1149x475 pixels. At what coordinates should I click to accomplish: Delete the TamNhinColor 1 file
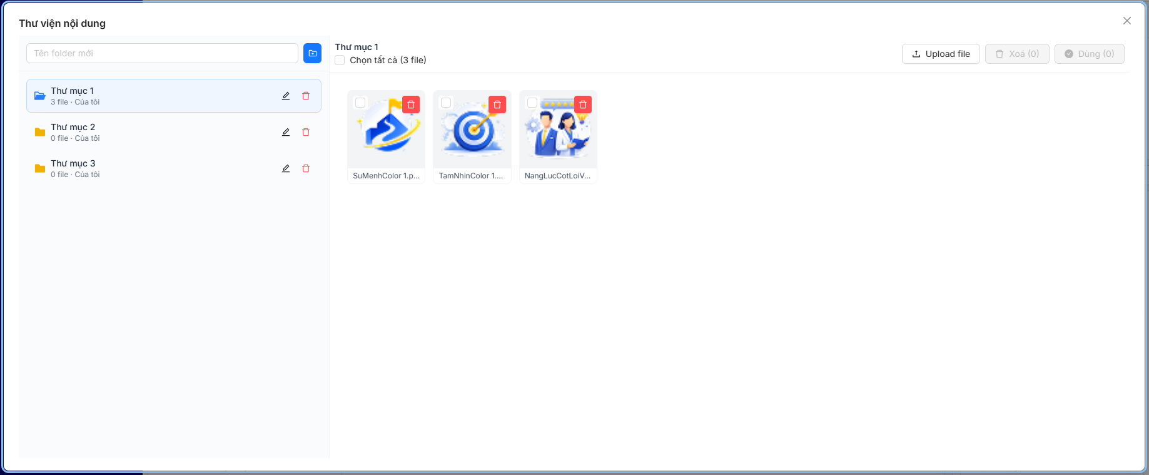pyautogui.click(x=497, y=105)
